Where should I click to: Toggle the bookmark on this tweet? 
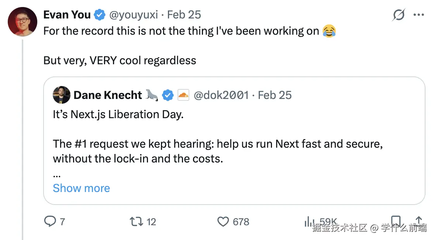396,221
